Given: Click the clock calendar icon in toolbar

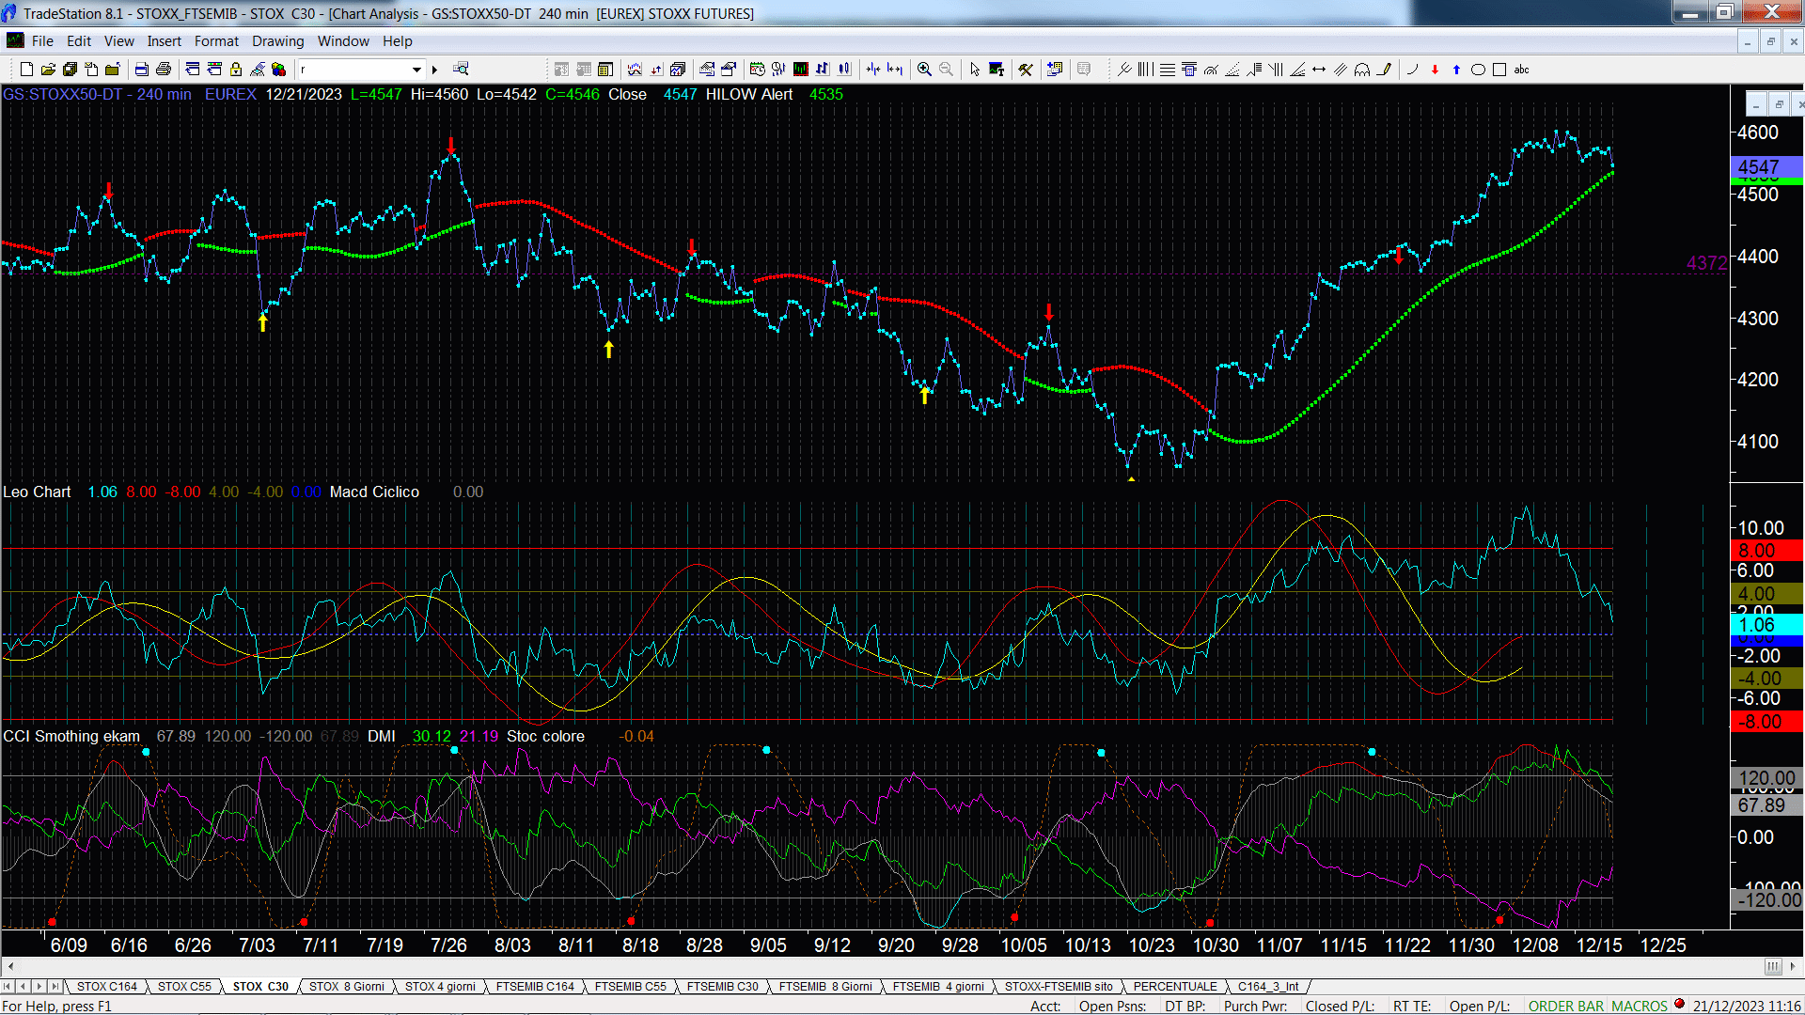Looking at the screenshot, I should click(757, 70).
